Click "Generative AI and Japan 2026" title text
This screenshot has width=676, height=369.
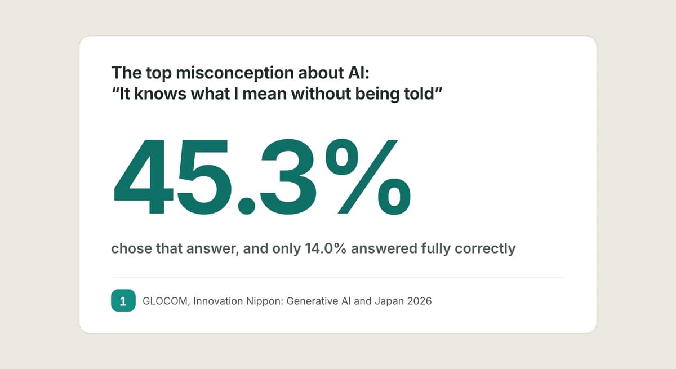coord(359,301)
